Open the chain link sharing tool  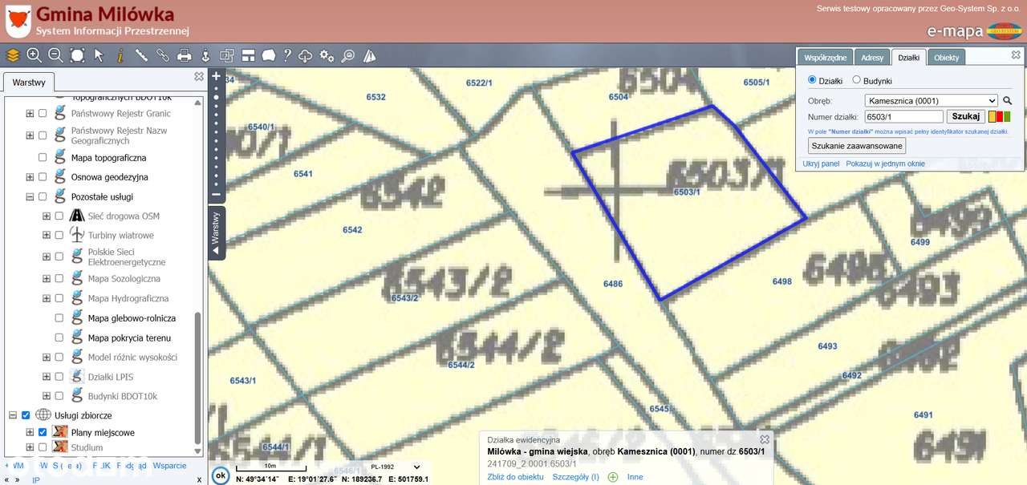(x=163, y=55)
